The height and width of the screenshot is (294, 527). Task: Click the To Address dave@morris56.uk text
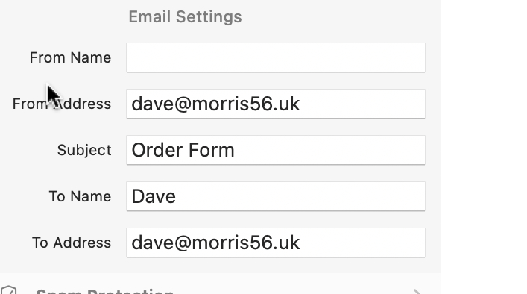pyautogui.click(x=215, y=243)
